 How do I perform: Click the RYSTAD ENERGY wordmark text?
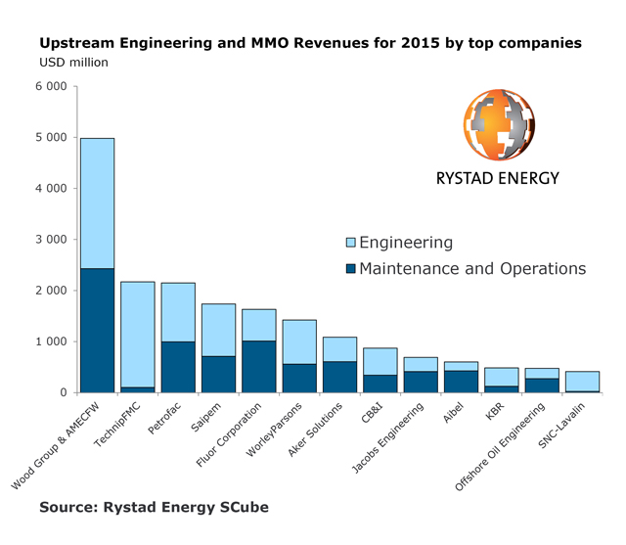pos(497,178)
